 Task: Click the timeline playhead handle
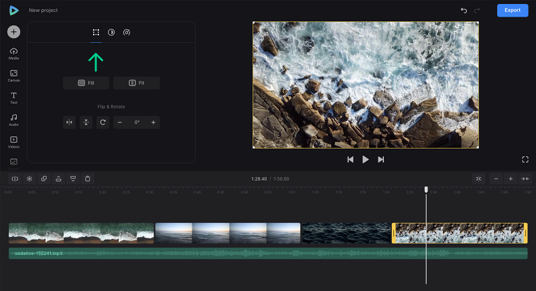click(x=426, y=189)
